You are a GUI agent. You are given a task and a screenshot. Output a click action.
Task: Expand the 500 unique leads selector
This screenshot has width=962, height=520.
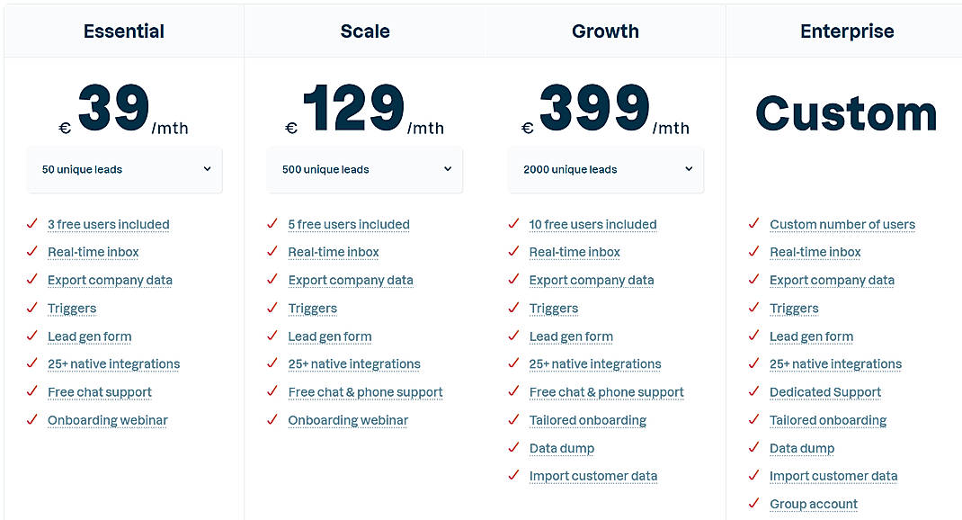pos(364,170)
